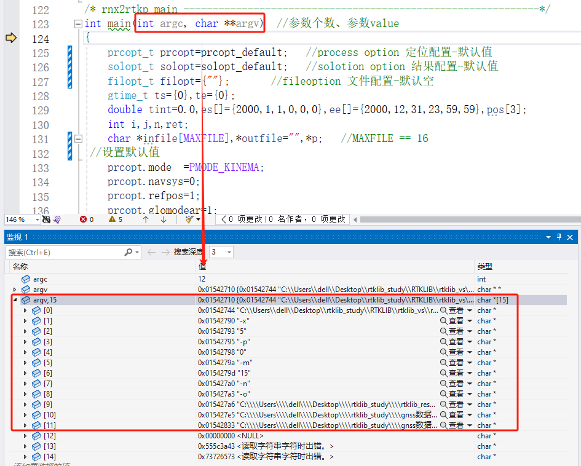Expand the [0] array element

coord(25,310)
